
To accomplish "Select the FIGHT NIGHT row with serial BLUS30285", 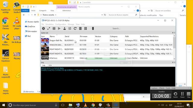I will click(x=107, y=54).
